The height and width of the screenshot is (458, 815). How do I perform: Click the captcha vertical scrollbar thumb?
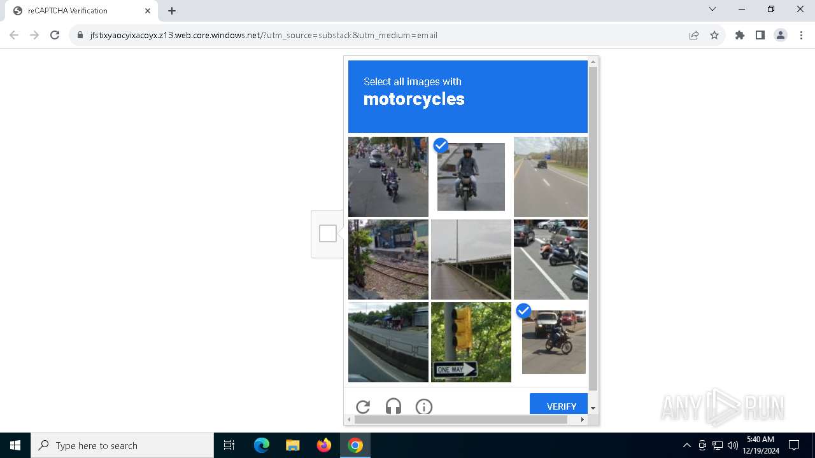[x=593, y=229]
